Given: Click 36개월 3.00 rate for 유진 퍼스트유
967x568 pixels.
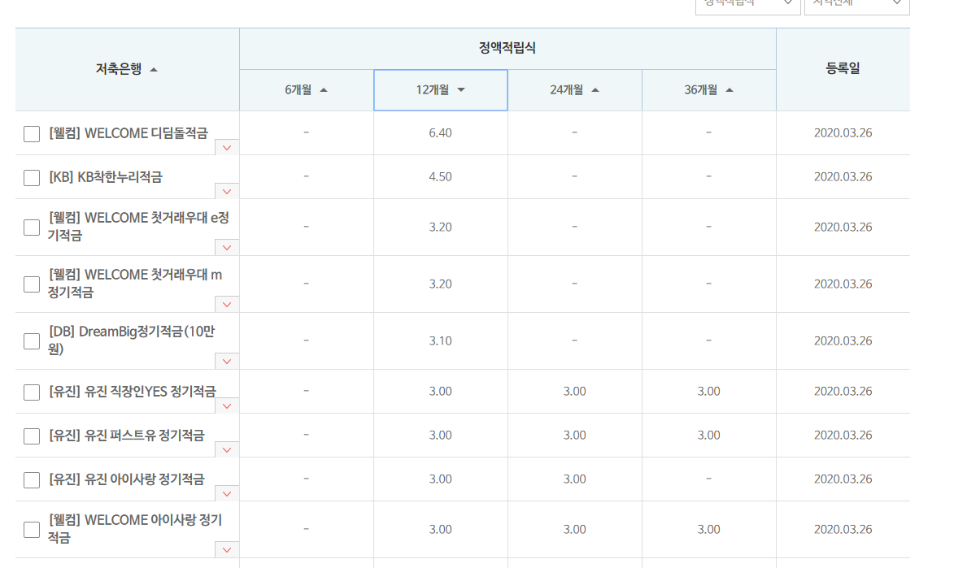Looking at the screenshot, I should pos(708,436).
